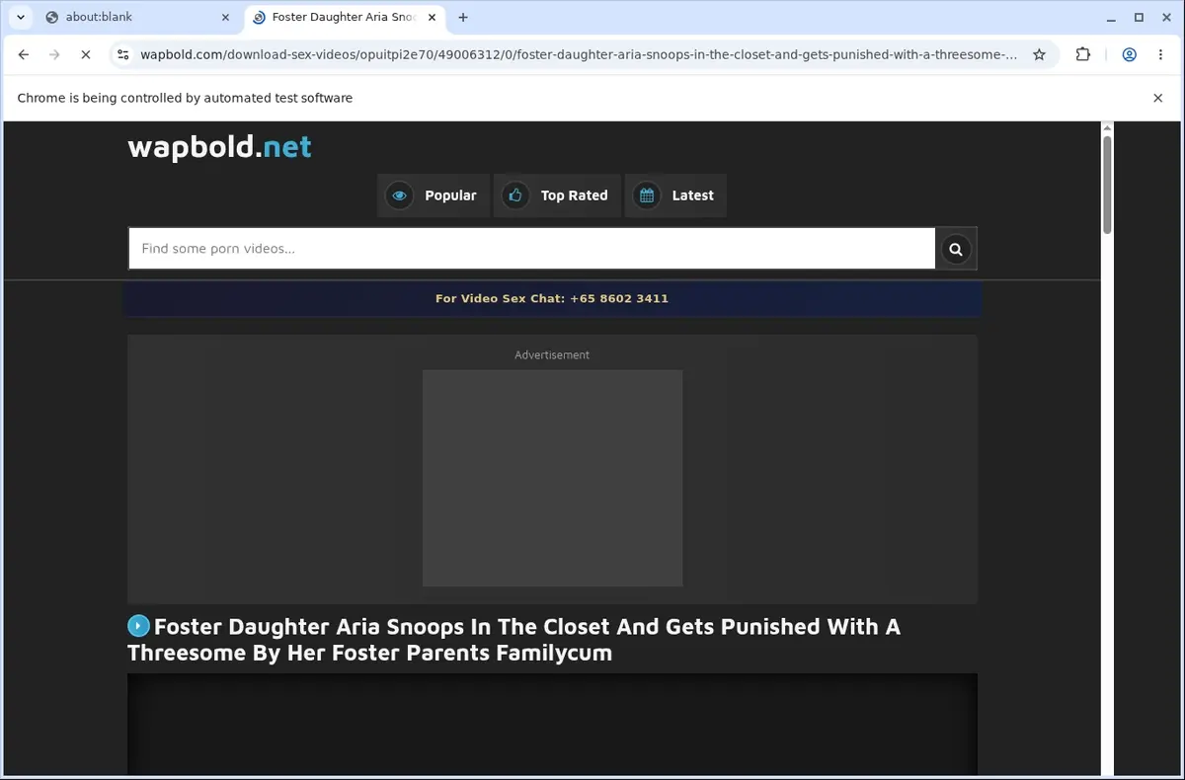This screenshot has width=1185, height=780.
Task: Open the Chrome profile icon
Action: coord(1129,55)
